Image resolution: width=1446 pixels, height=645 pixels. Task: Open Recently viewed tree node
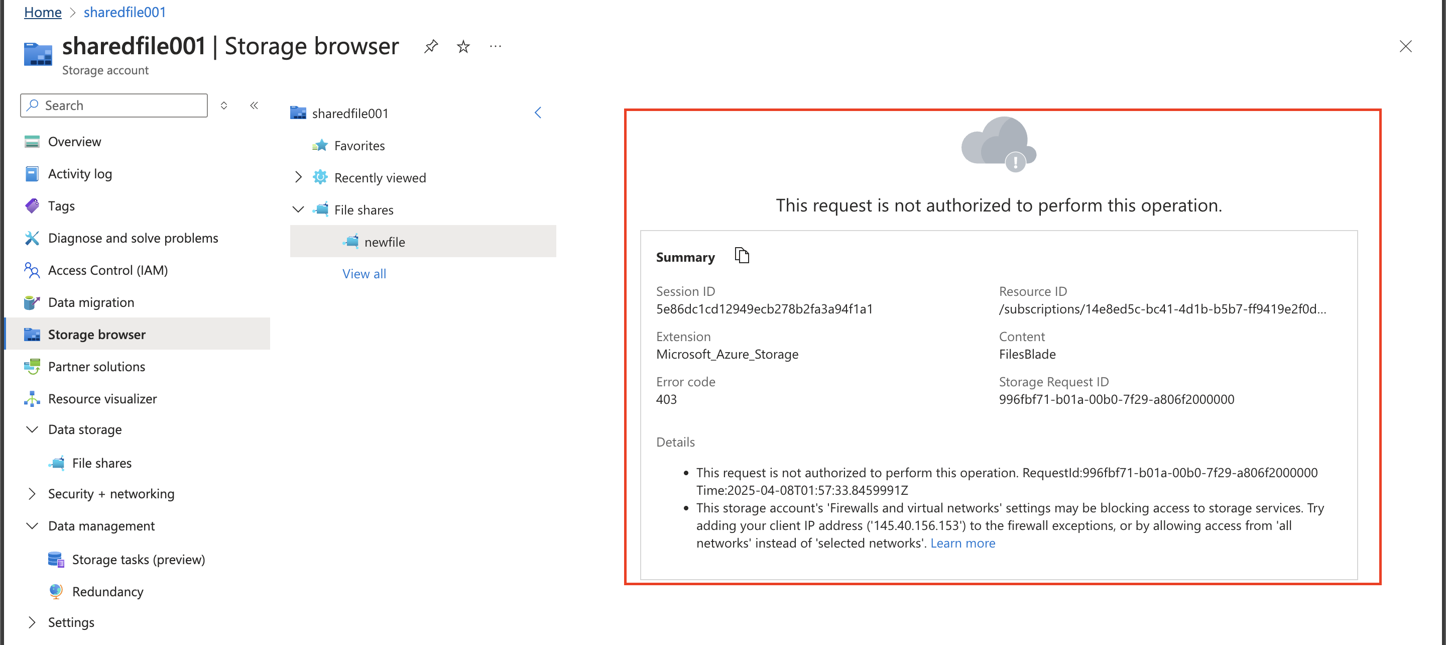[380, 177]
